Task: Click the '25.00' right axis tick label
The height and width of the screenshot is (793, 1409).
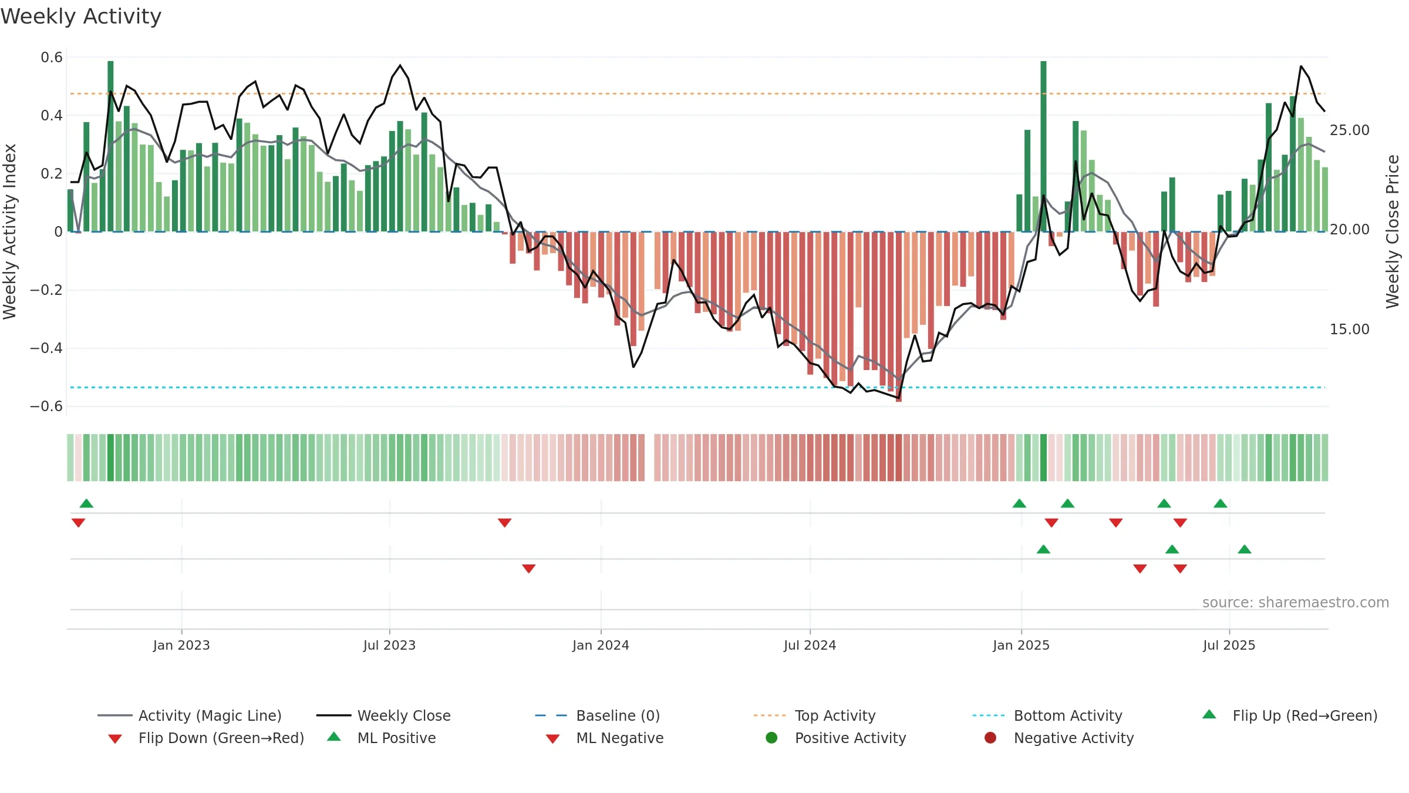Action: [x=1350, y=130]
